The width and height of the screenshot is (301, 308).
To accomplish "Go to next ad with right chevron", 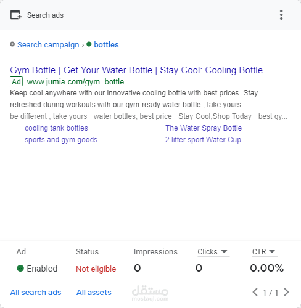I will (286, 292).
